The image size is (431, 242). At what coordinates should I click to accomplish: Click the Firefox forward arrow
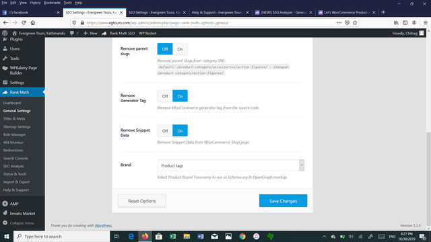tap(15, 23)
